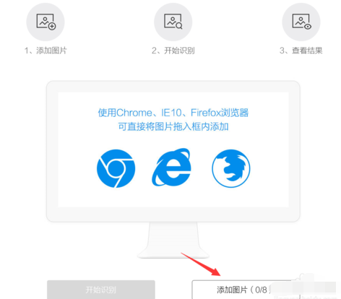Viewport: 341px width, 299px height.
Task: Click the view-results step icon with eye
Action: pyautogui.click(x=301, y=22)
